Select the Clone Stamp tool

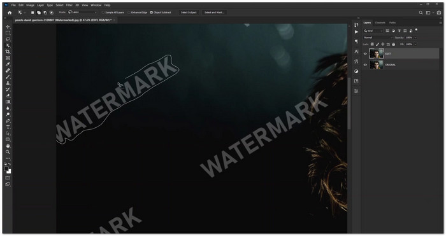click(x=8, y=83)
